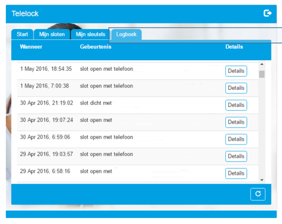This screenshot has height=224, width=282.
Task: View Details for 29 Apr 2016 6:58:16 entry
Action: (x=236, y=173)
